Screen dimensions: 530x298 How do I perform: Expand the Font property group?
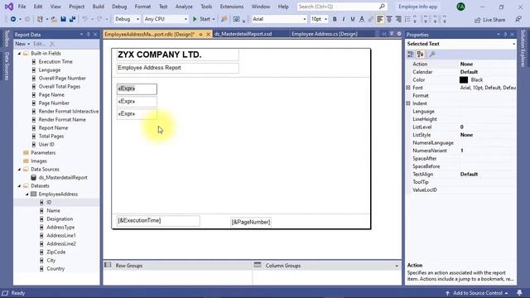click(408, 88)
